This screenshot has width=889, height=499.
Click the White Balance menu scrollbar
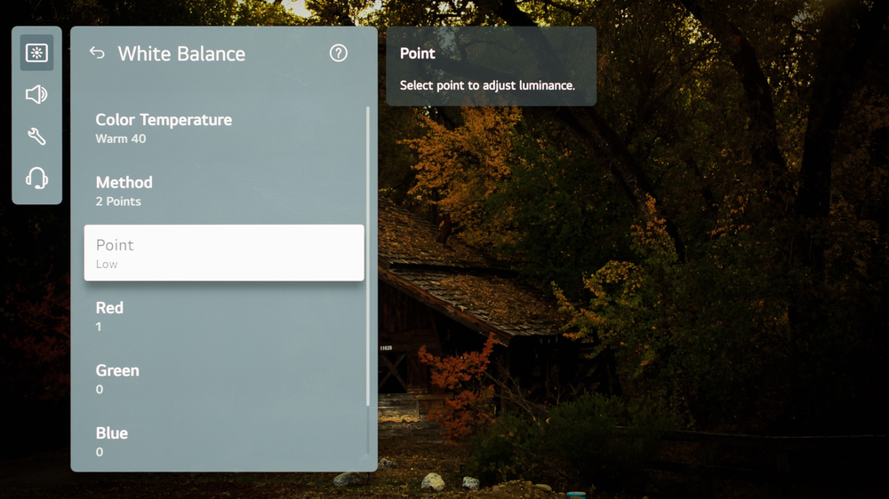click(x=368, y=257)
